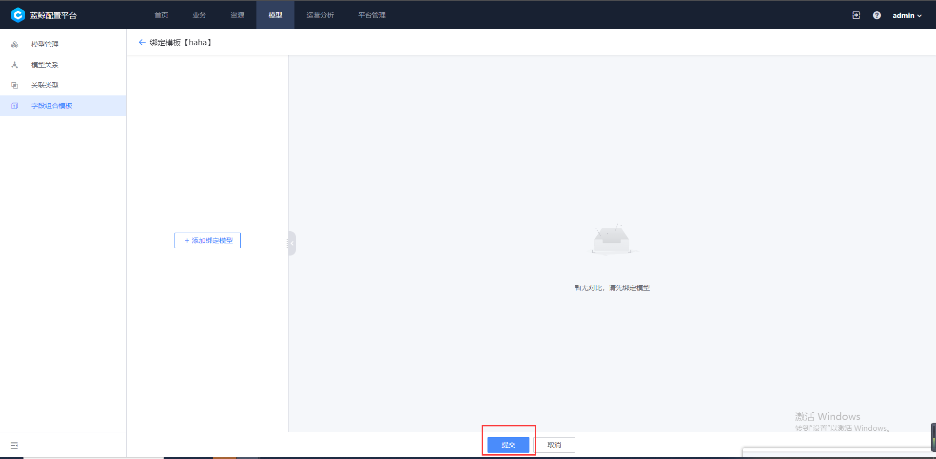
Task: Cancel changes via 取消 button
Action: pos(555,444)
